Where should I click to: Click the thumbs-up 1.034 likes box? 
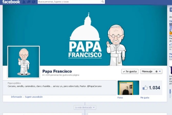(151, 88)
